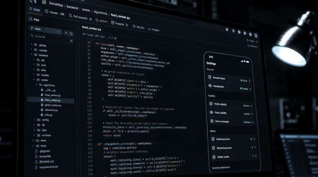
Task: Open Posts visibility setting
Action: pyautogui.click(x=231, y=113)
